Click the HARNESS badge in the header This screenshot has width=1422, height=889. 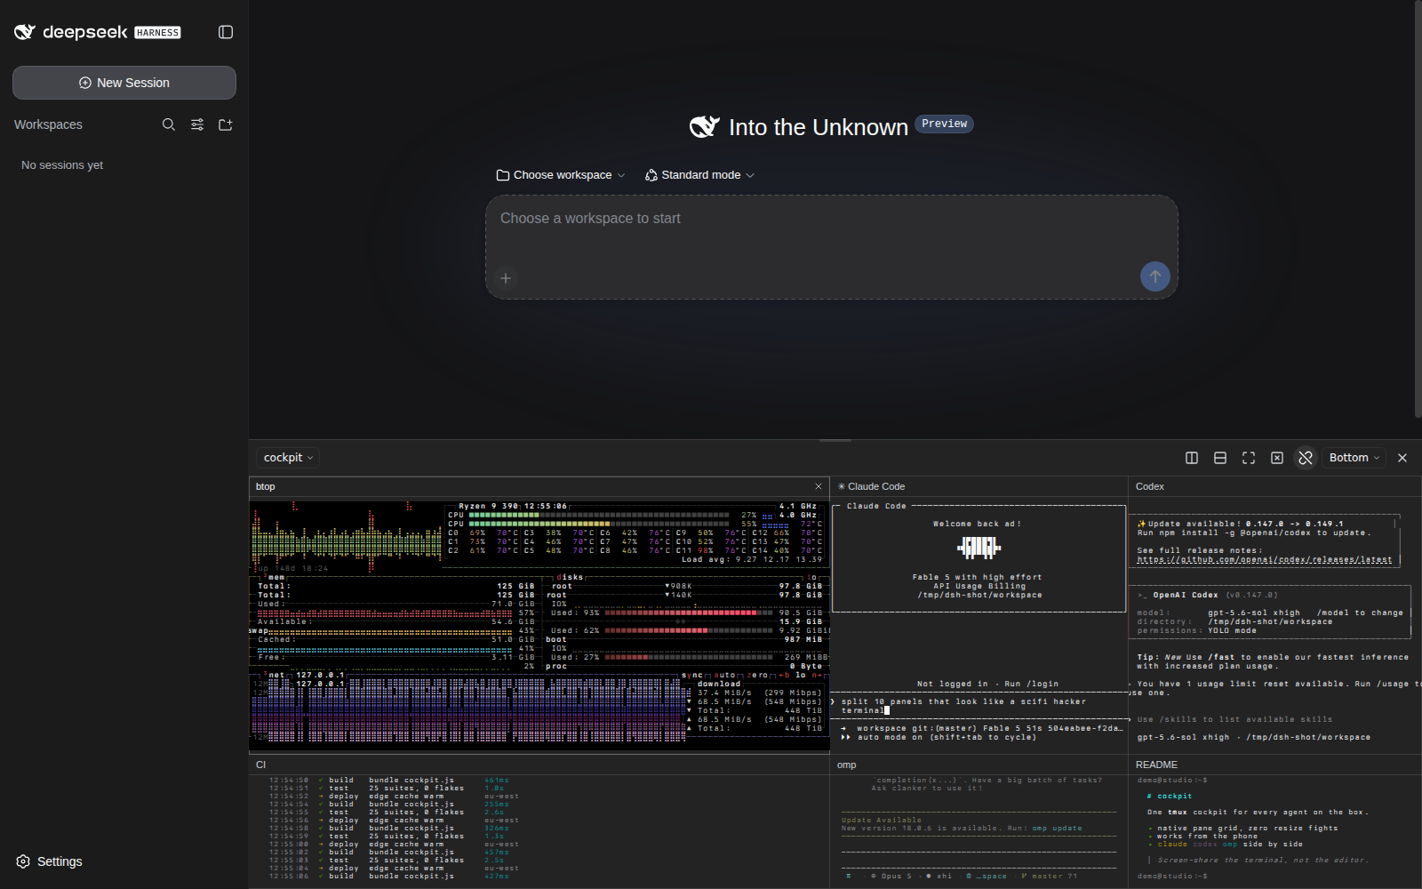coord(157,33)
